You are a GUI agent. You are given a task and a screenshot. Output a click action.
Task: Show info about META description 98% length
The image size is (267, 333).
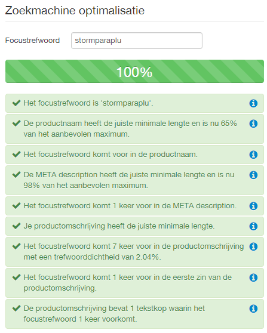[253, 175]
